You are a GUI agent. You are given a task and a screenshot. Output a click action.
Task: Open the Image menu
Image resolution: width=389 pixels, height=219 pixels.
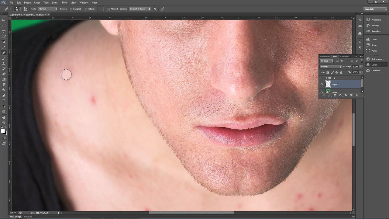(x=27, y=2)
